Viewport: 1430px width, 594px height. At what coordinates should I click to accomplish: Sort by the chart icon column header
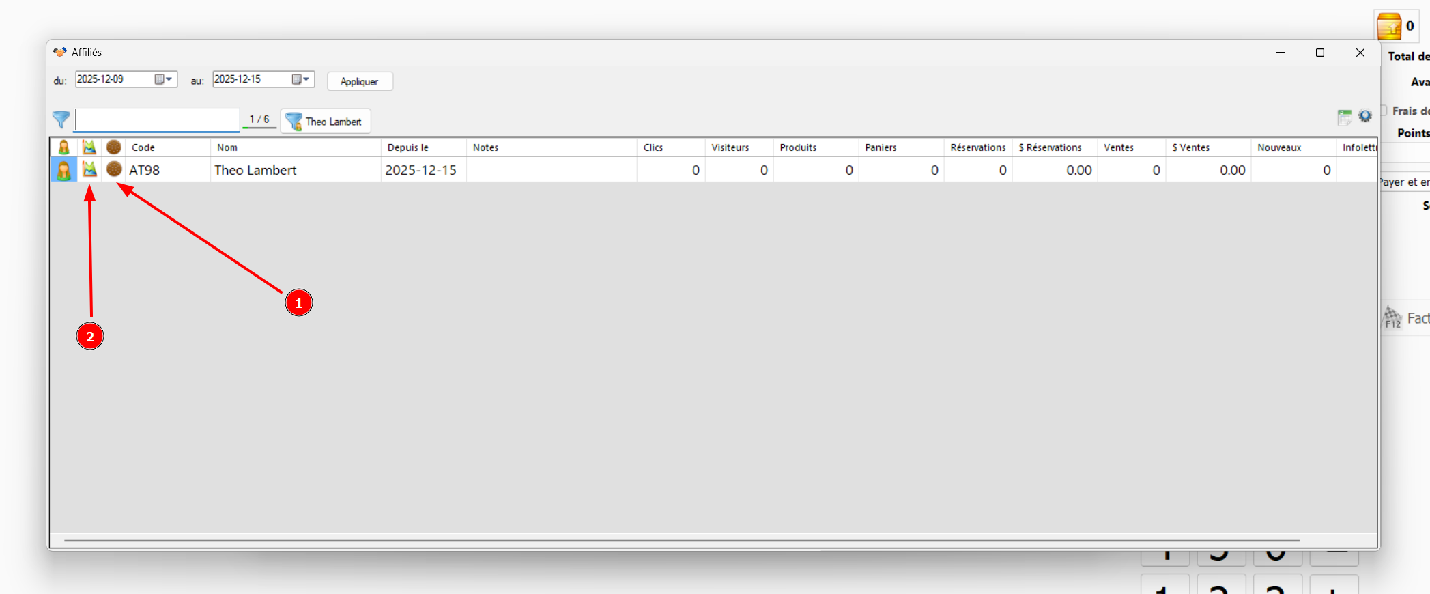point(89,147)
